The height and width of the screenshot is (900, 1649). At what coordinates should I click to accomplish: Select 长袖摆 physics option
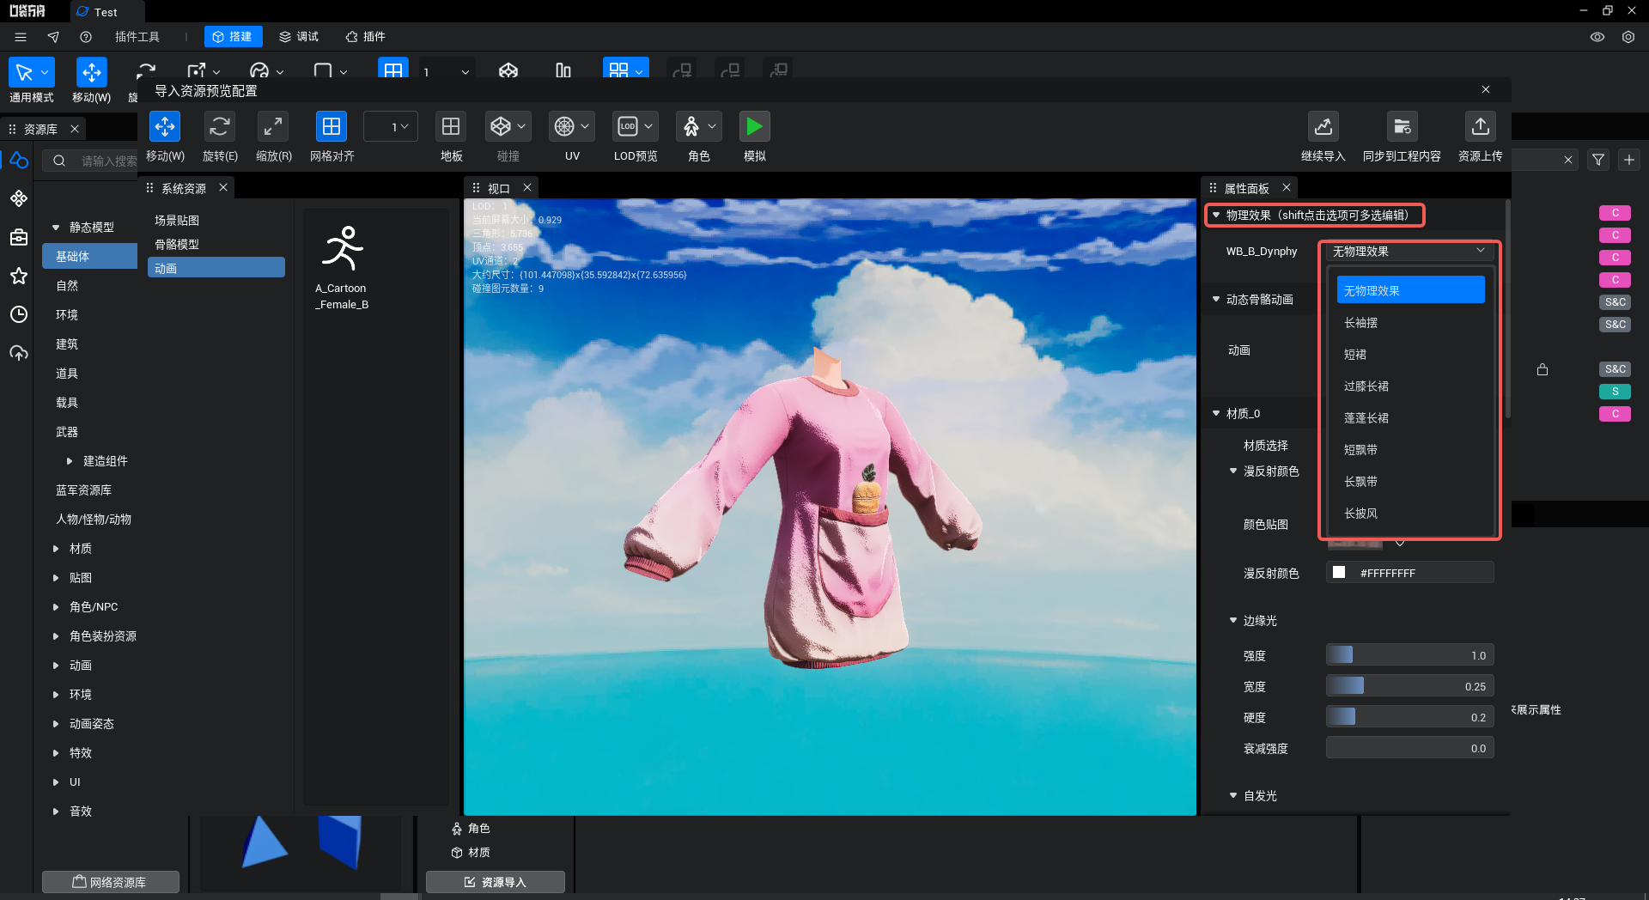pos(1410,322)
